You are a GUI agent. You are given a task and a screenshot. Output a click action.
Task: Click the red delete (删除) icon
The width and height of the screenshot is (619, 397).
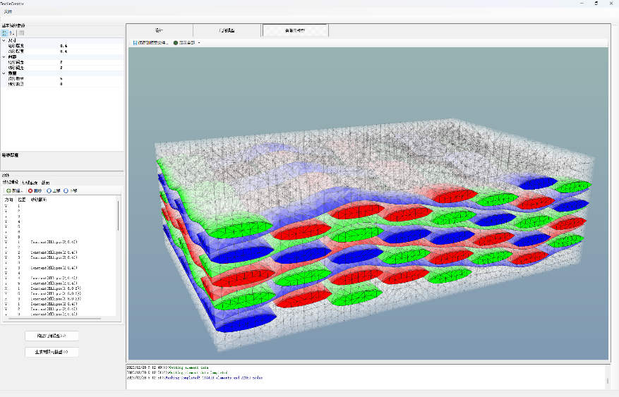click(x=30, y=190)
